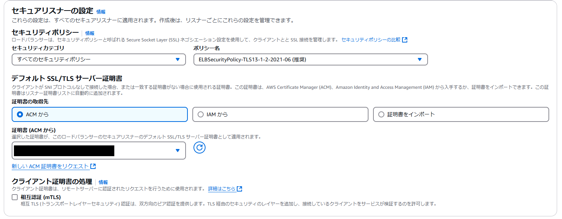Click external icon next to 新しい ACM 証明書をリクエスト
Screen dimensions: 562x219
coord(93,166)
